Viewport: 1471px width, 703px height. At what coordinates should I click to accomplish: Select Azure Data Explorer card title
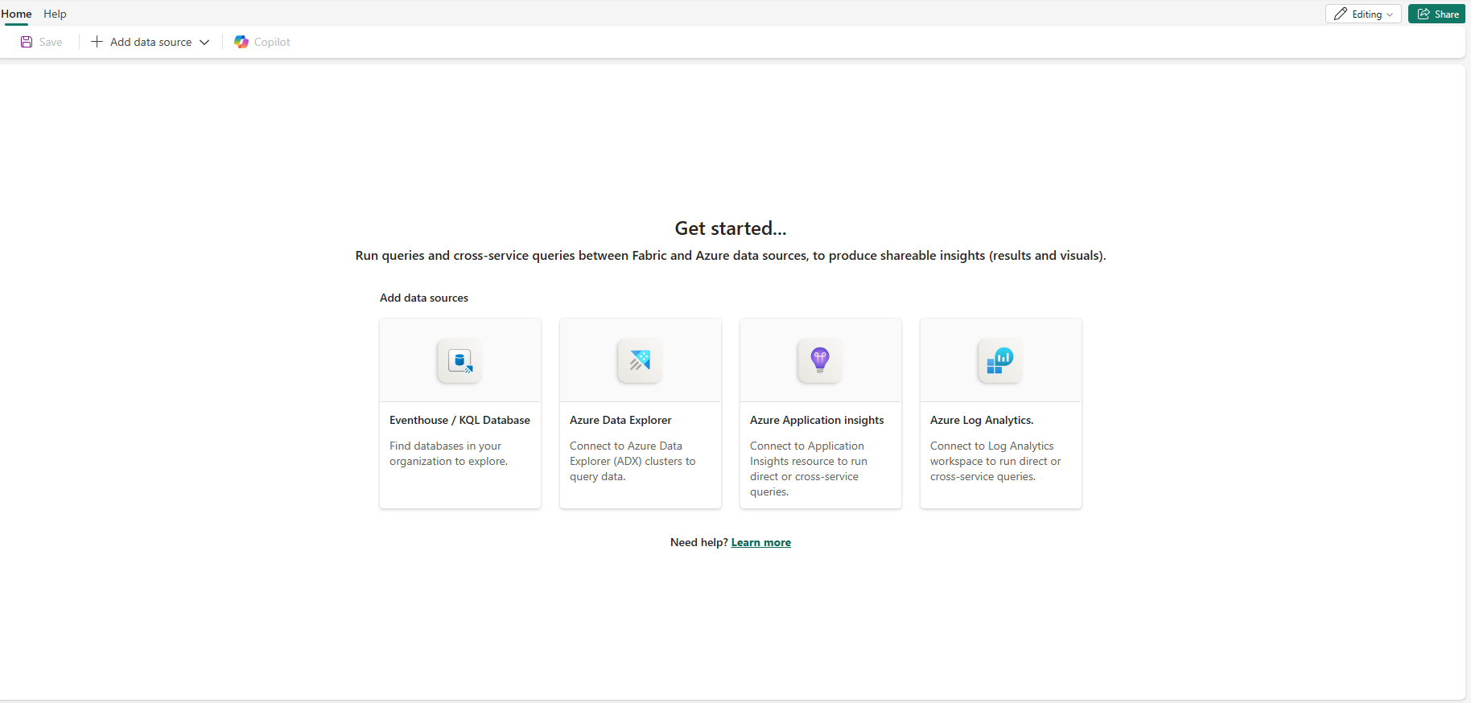point(620,420)
